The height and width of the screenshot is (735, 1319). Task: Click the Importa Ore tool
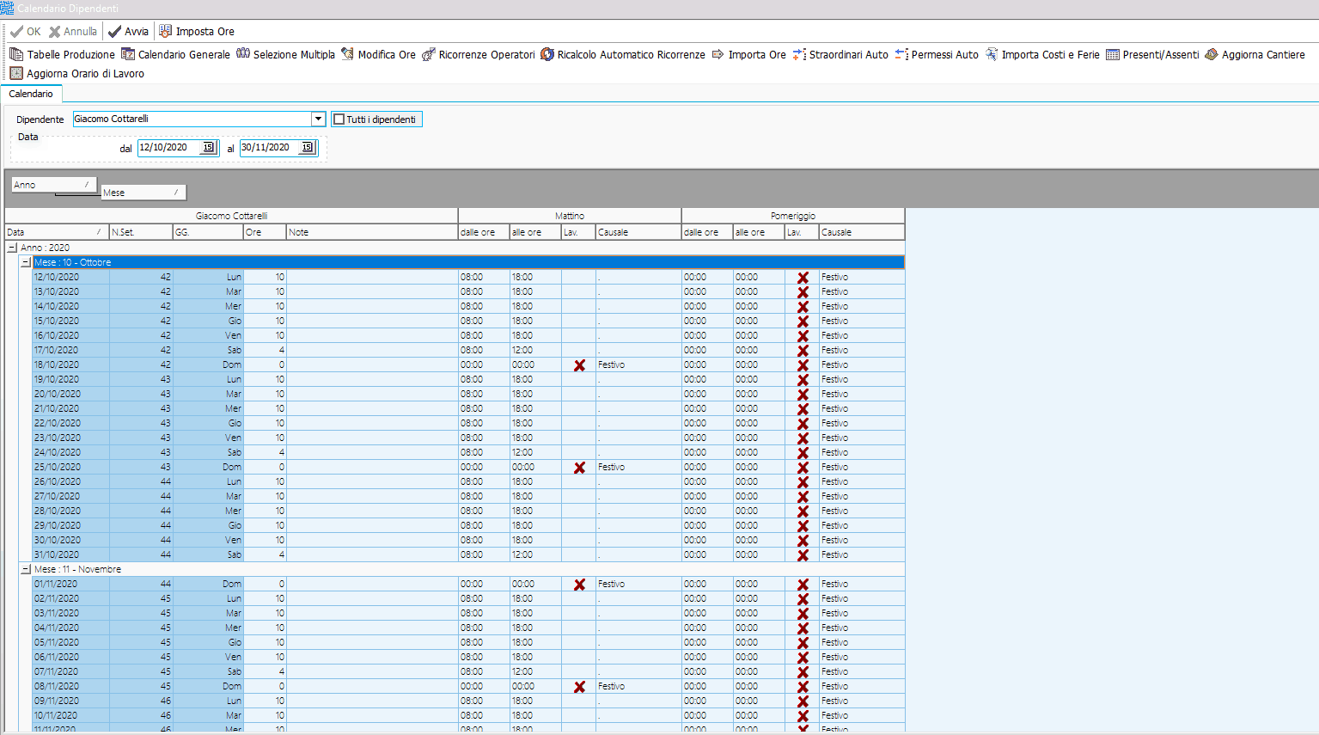(748, 54)
